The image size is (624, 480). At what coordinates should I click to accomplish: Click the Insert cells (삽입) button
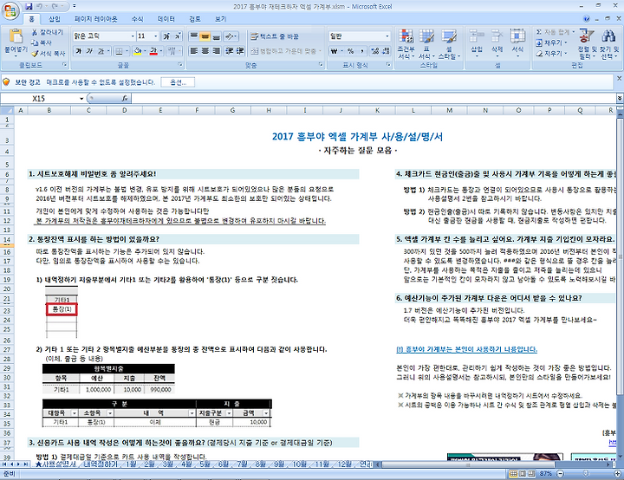pos(477,43)
